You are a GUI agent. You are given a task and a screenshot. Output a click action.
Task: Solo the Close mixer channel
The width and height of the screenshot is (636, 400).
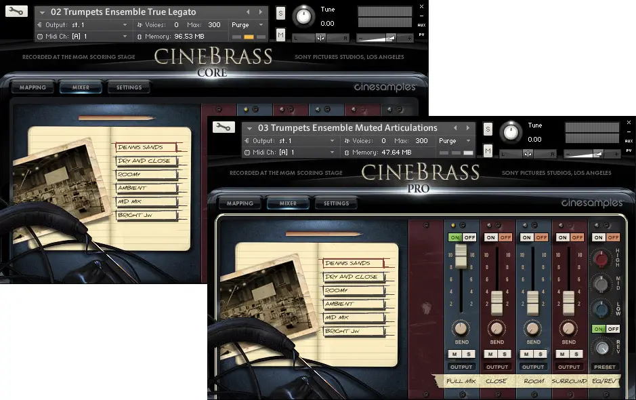click(505, 354)
